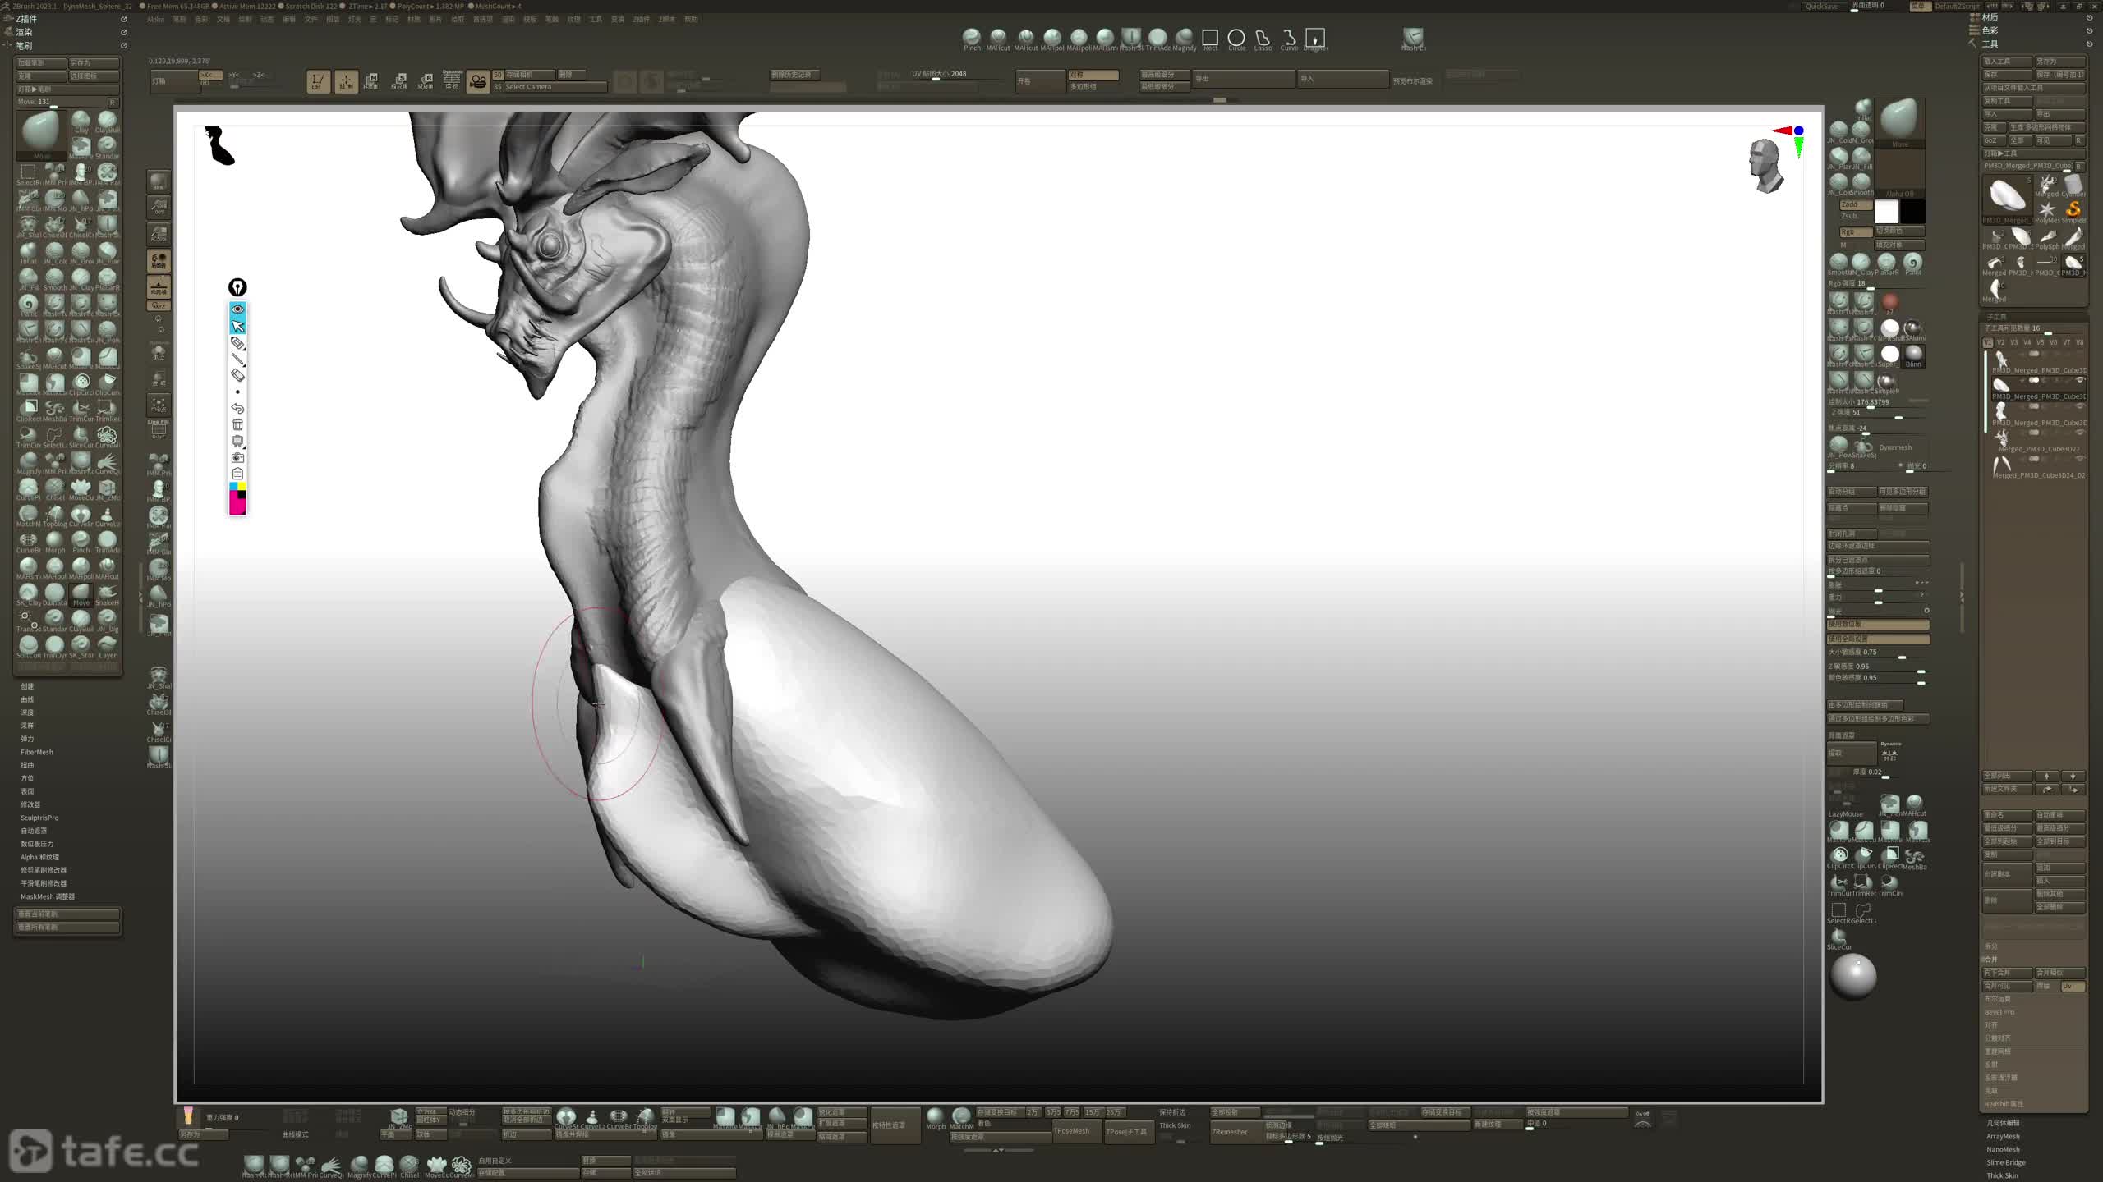Viewport: 2103px width, 1182px height.
Task: Expand the Alpha 和纹理 section
Action: tap(40, 857)
